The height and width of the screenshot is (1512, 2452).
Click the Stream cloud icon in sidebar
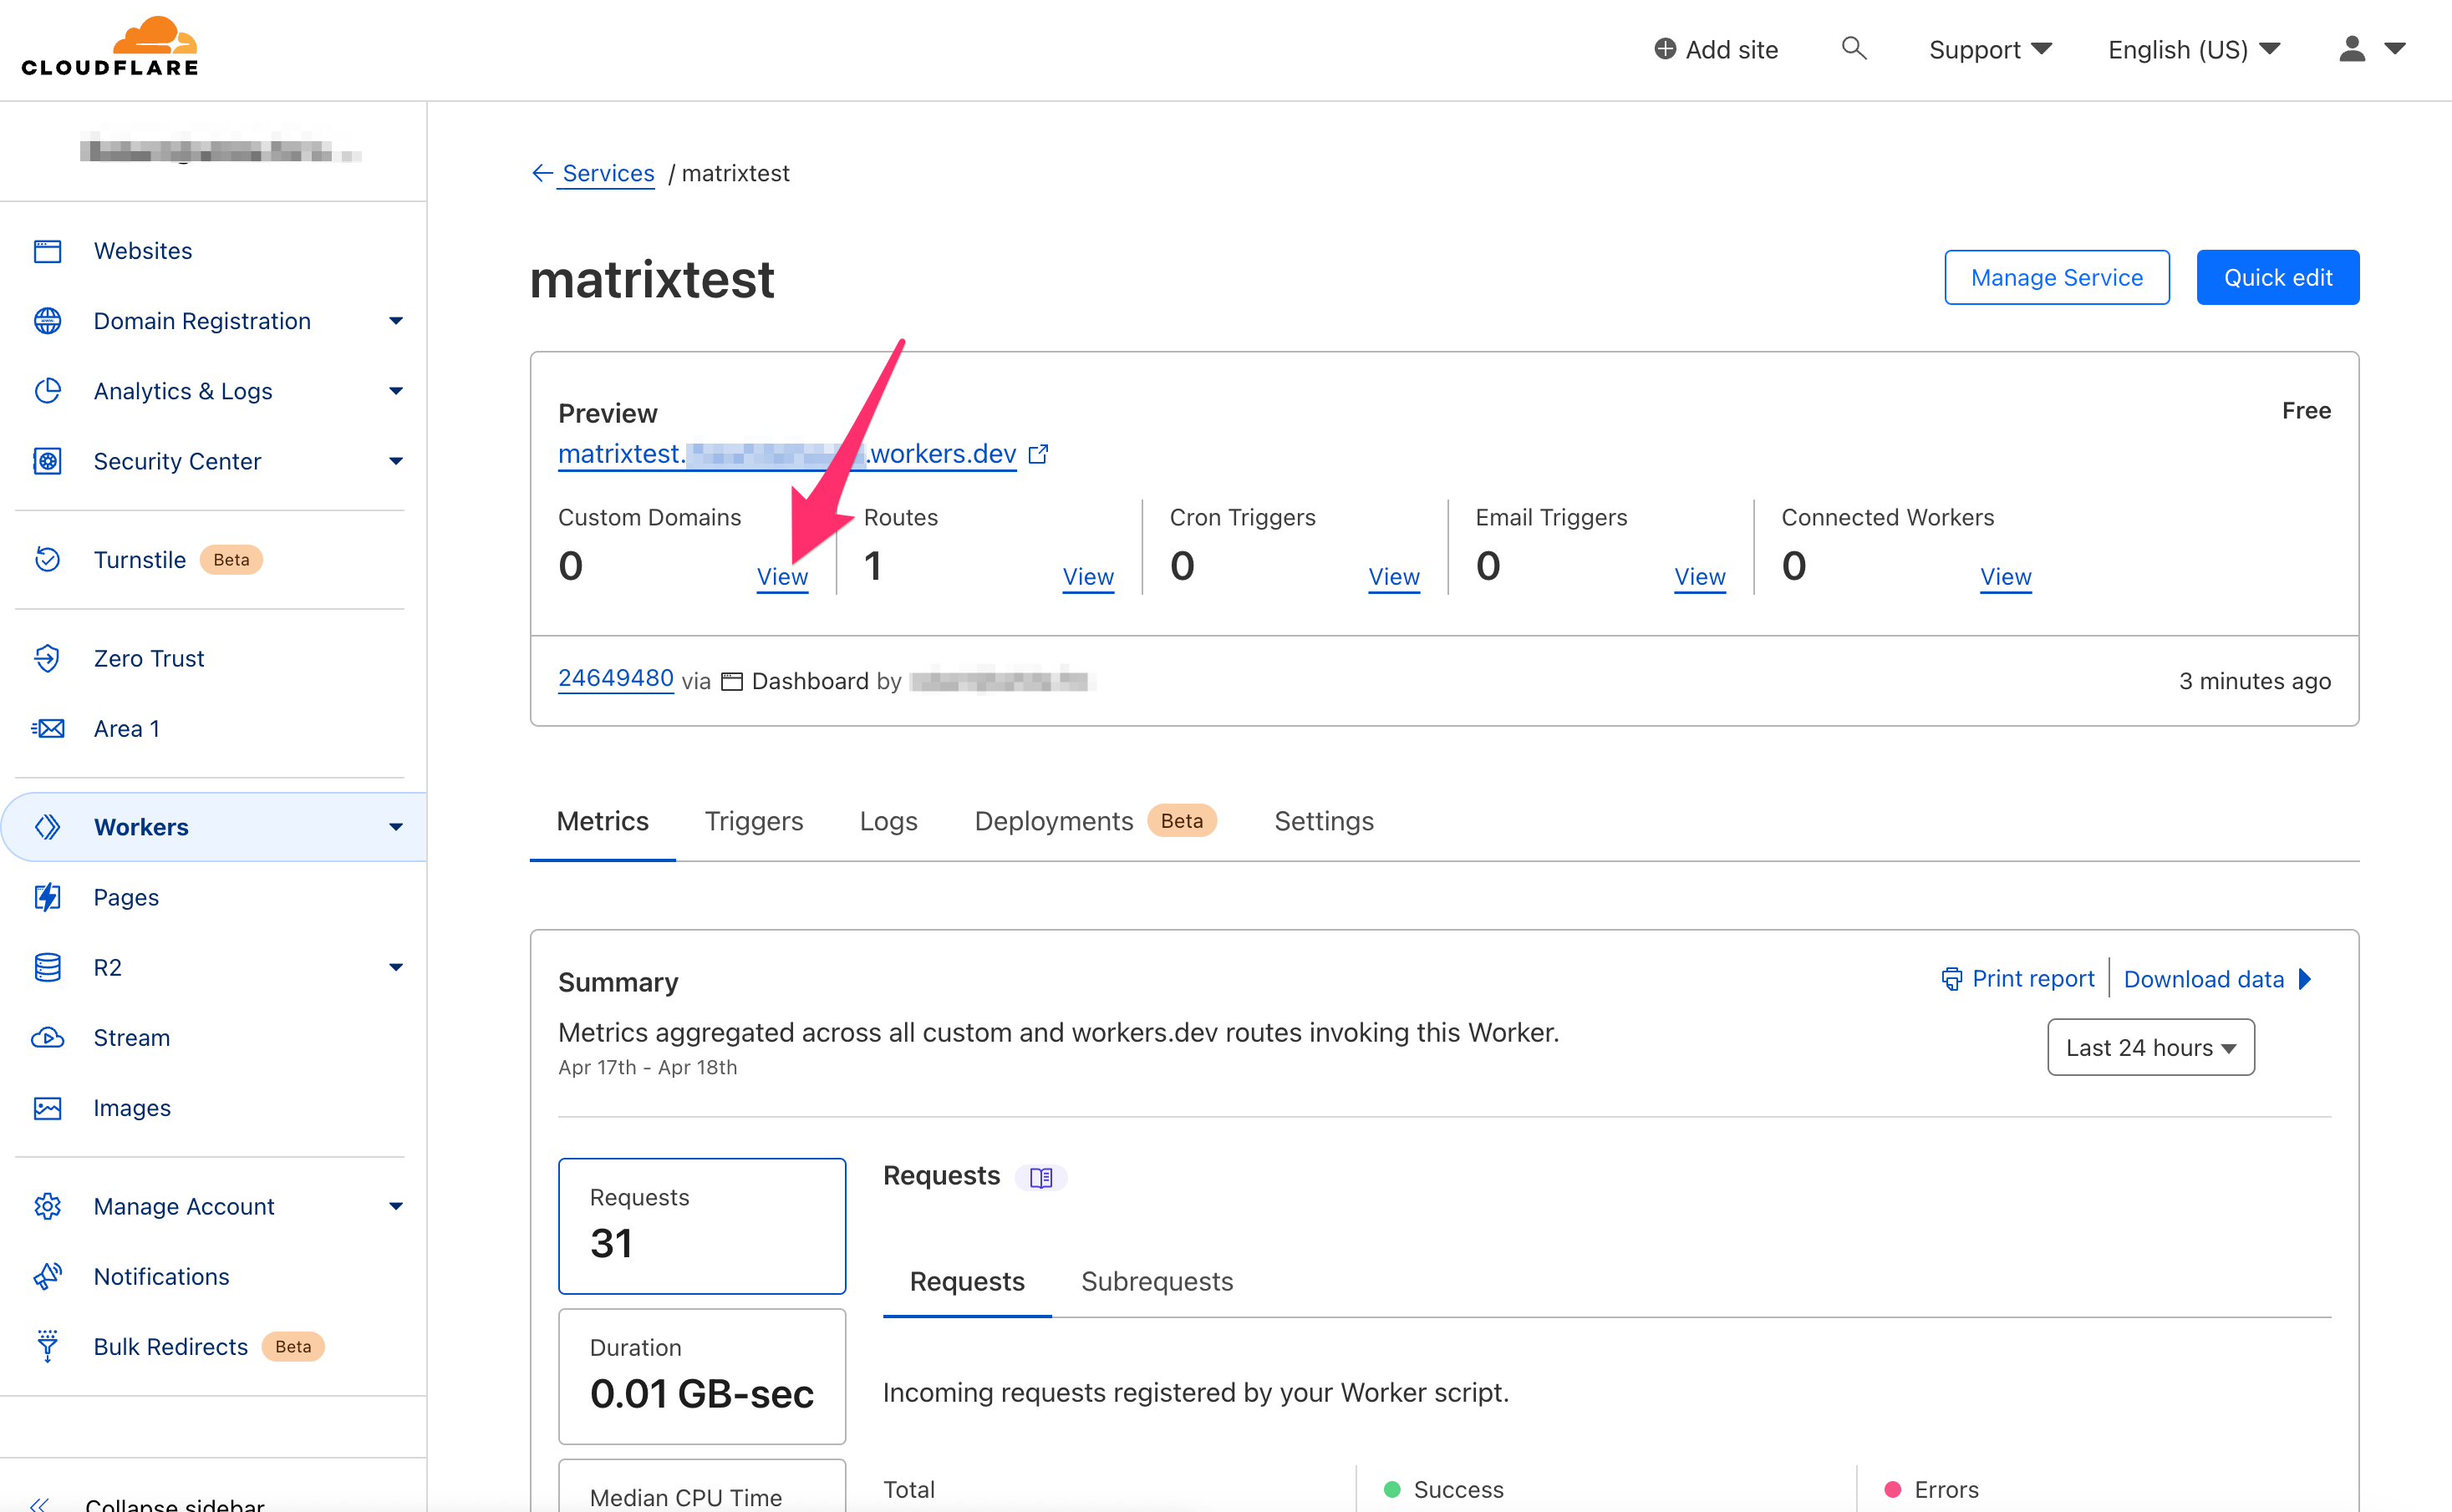pos(47,1037)
